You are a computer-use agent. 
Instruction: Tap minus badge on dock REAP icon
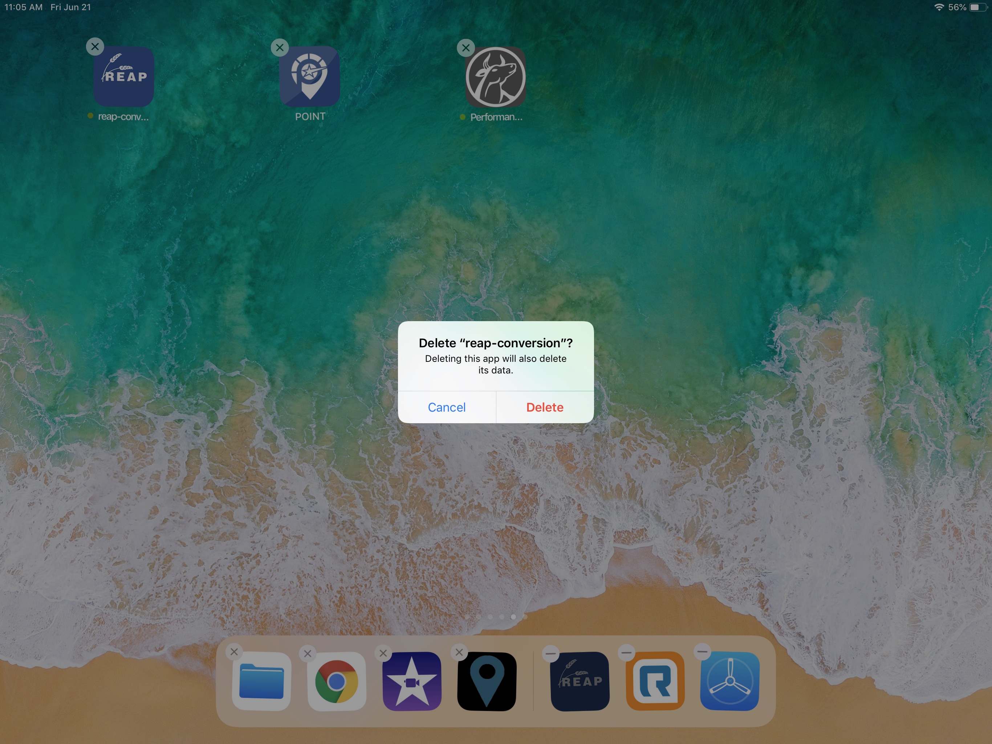pos(551,653)
